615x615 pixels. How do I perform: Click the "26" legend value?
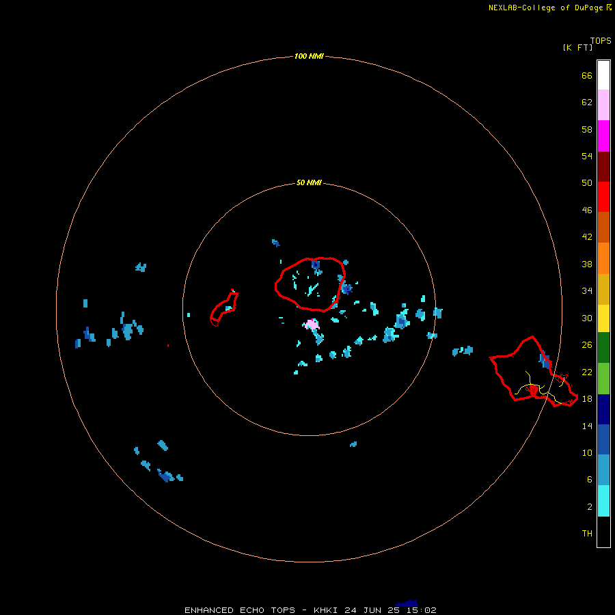[x=587, y=345]
